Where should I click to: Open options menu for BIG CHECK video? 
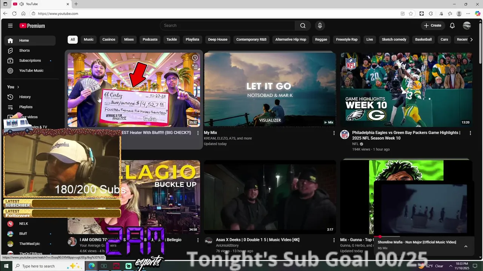click(198, 133)
